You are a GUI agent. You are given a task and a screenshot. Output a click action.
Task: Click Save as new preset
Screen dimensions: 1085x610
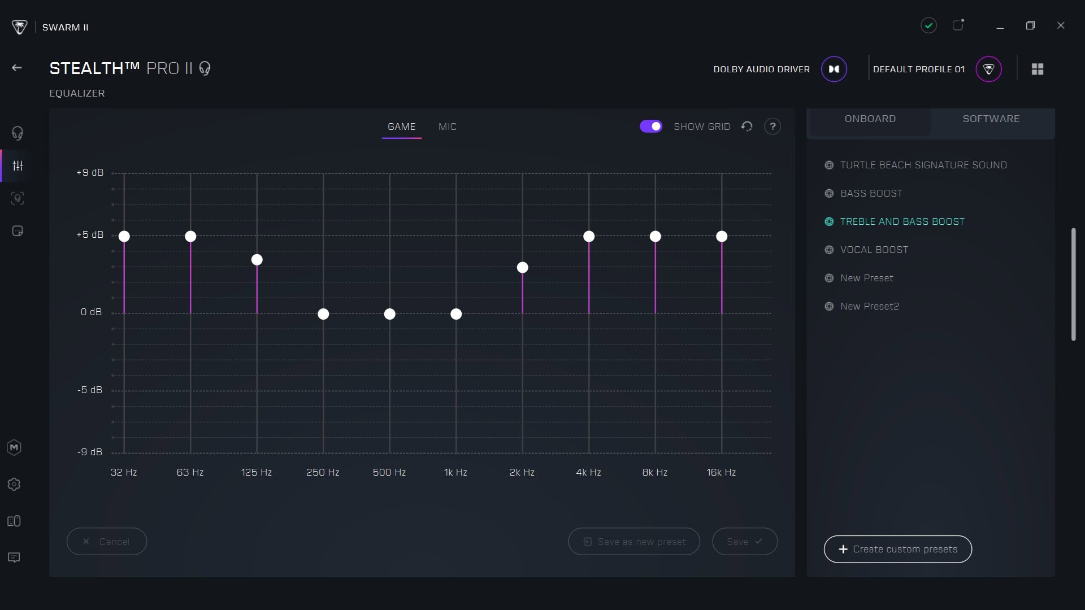click(634, 542)
